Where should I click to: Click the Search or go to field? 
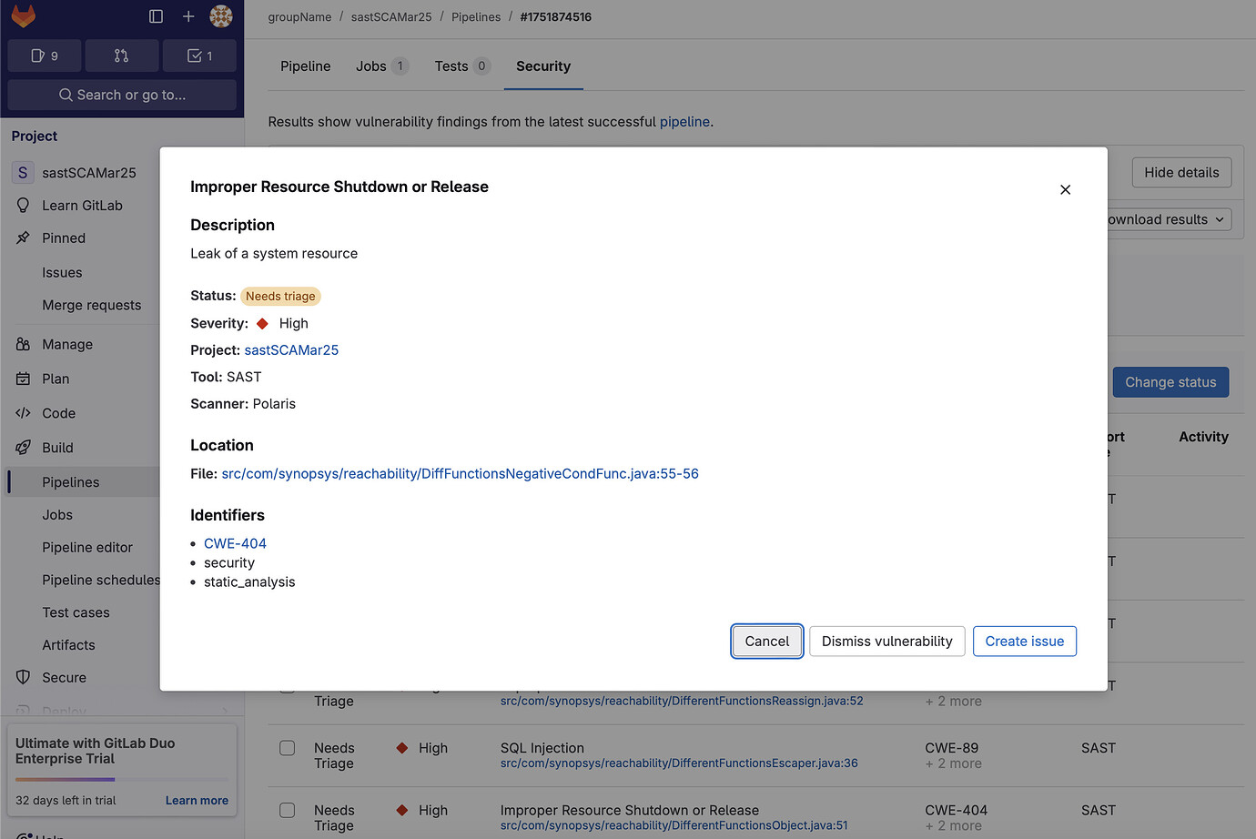tap(122, 95)
